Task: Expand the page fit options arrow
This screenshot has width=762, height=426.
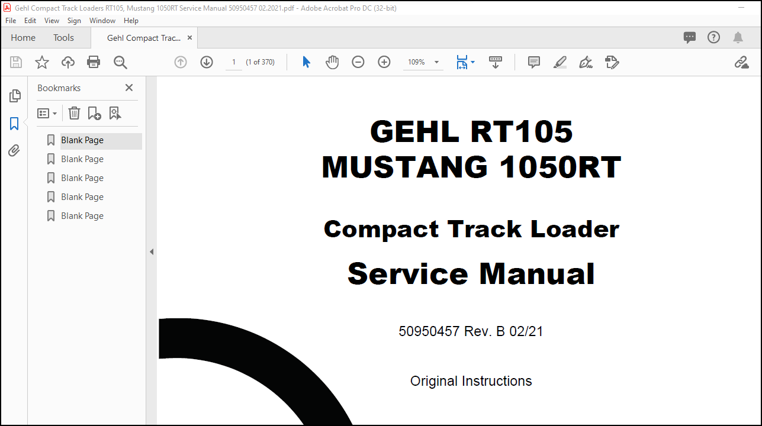Action: (472, 62)
